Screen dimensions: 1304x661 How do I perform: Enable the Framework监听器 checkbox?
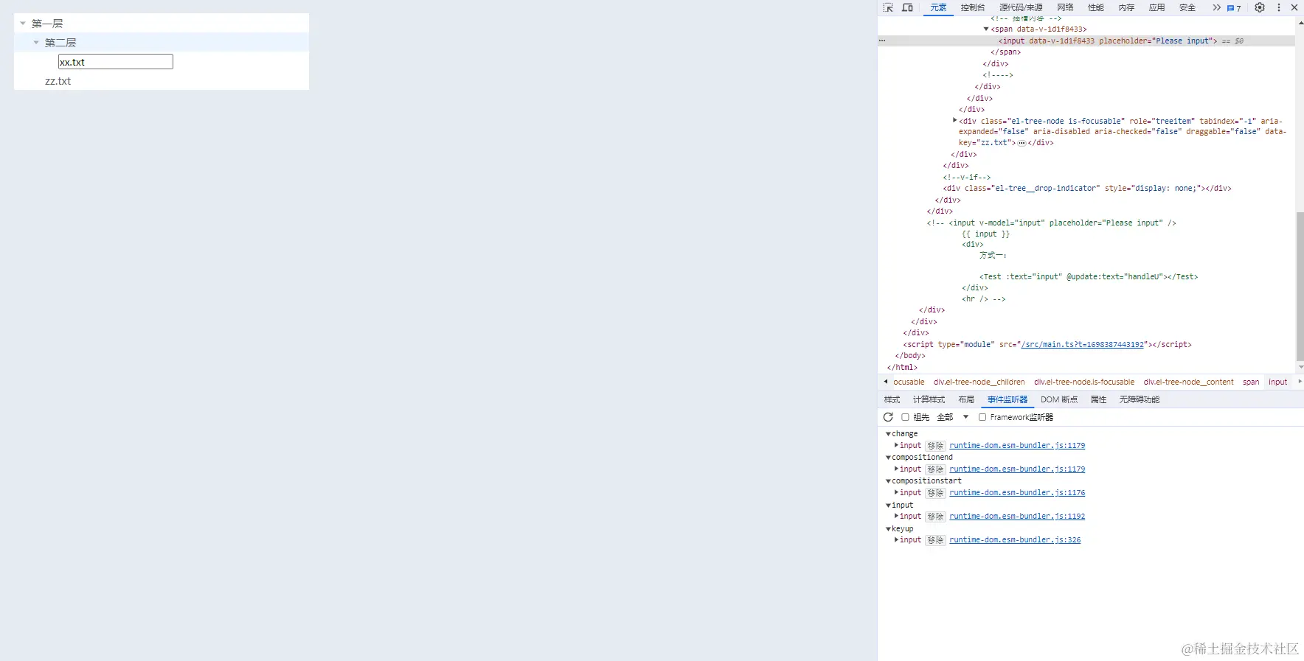[x=982, y=417]
